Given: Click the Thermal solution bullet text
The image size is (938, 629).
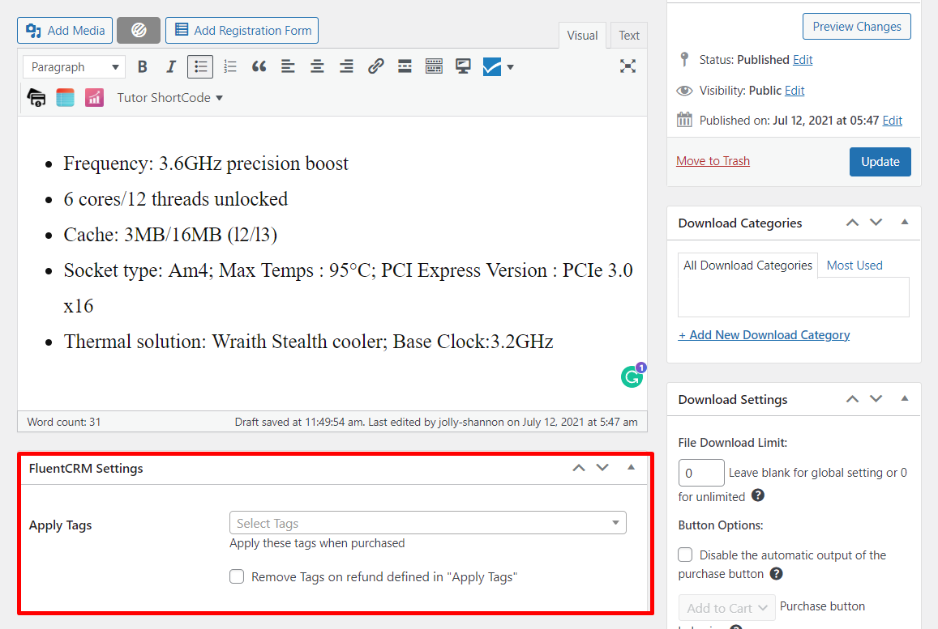Looking at the screenshot, I should coord(308,342).
